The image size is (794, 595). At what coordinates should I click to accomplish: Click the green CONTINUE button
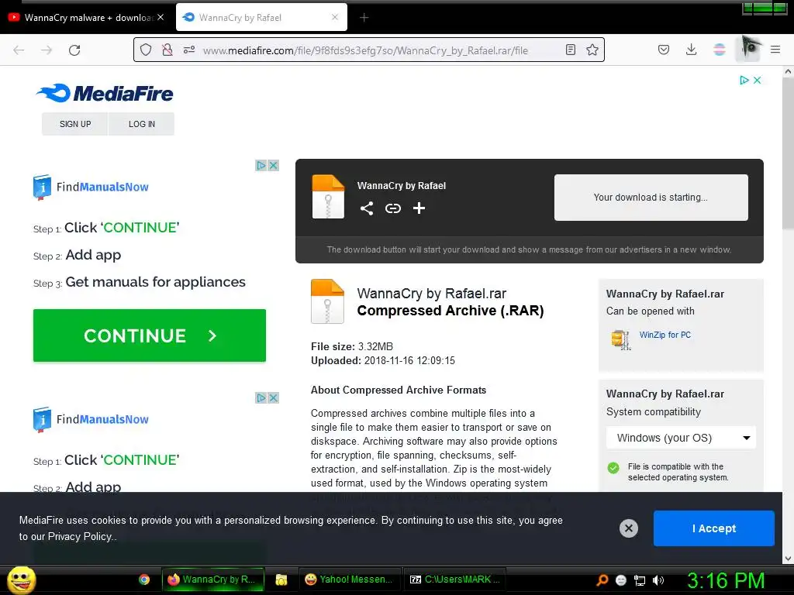[150, 335]
